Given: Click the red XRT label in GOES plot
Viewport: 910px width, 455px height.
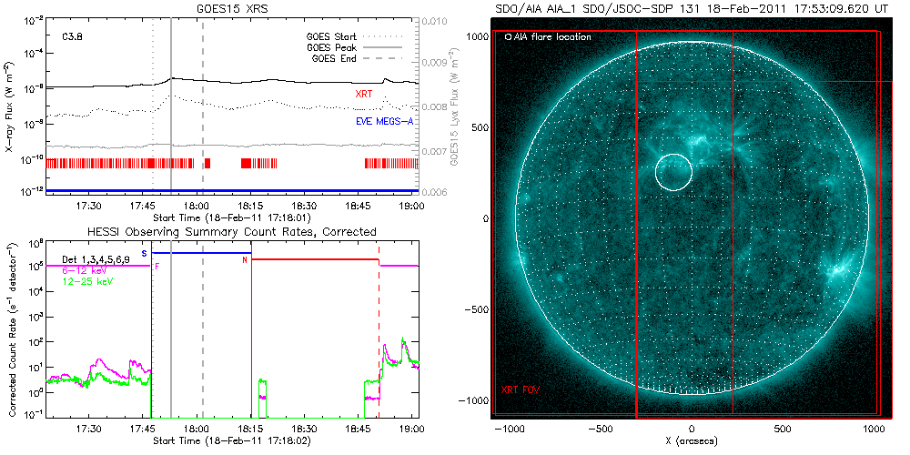Looking at the screenshot, I should (x=364, y=94).
